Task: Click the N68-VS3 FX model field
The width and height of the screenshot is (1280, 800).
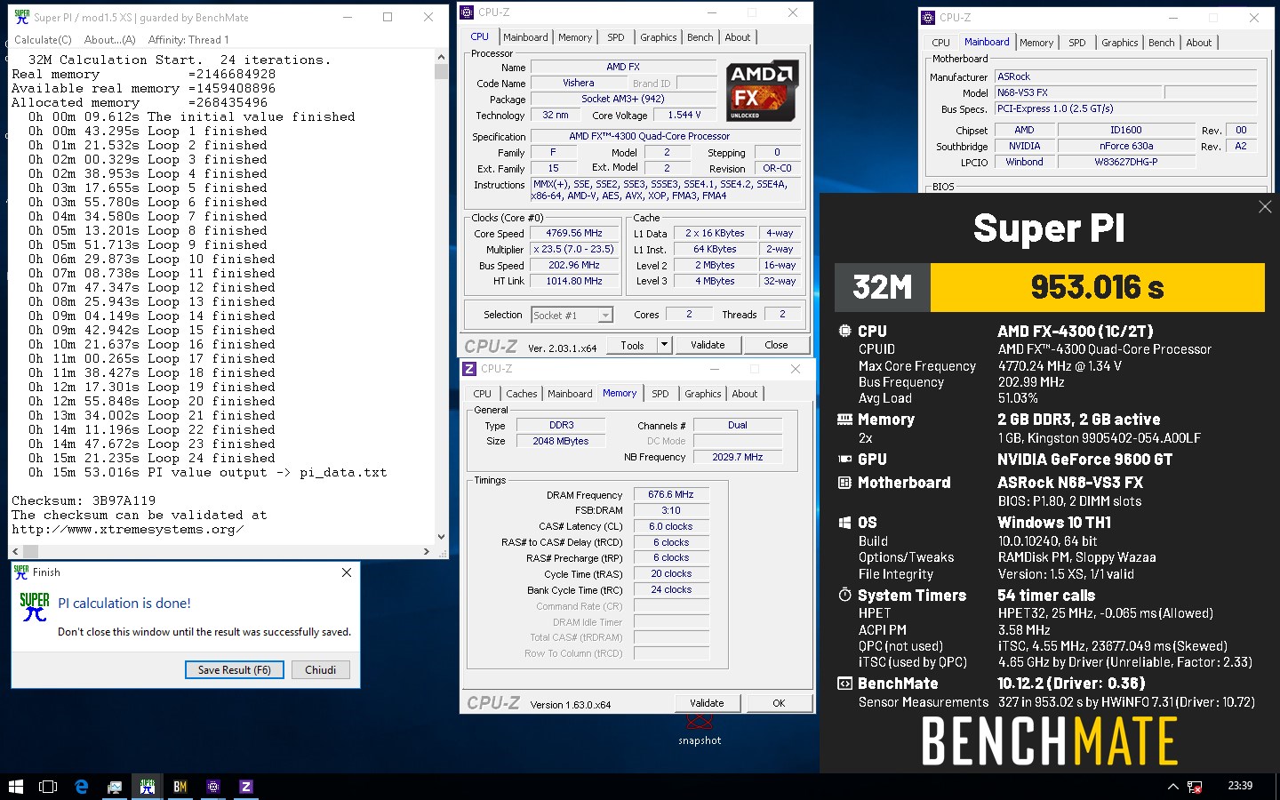Action: coord(1078,92)
